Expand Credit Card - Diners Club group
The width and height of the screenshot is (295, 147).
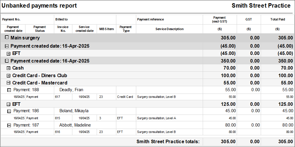point(8,76)
